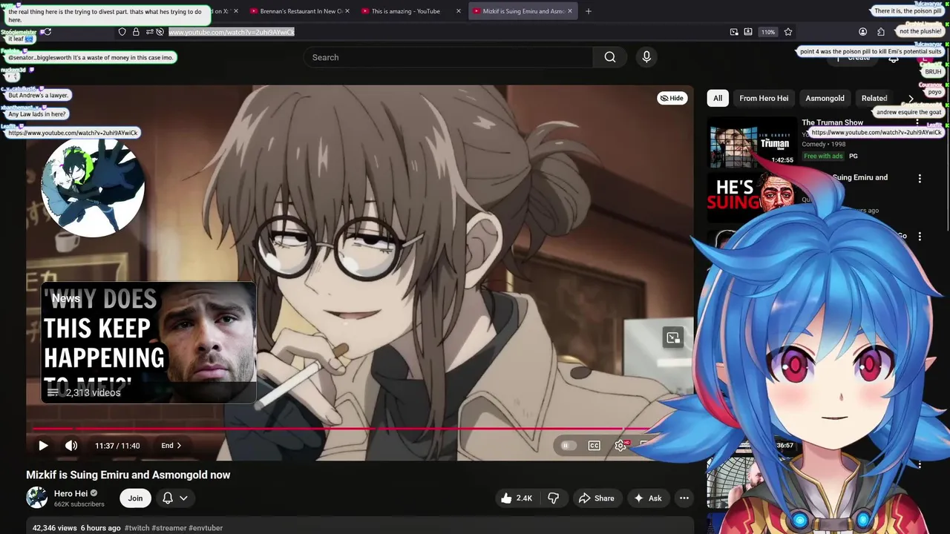Click the save page icon in address bar
The image size is (950, 534).
(748, 32)
